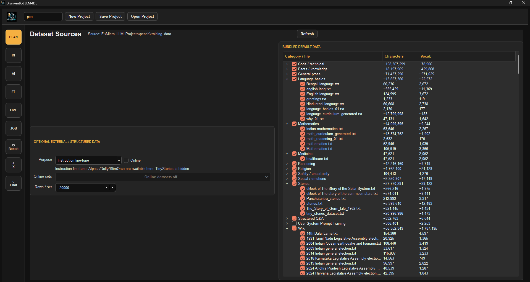Select eBook of The Story of the Solar System.txt
Screen dimensions: 530x282
[399, 188]
